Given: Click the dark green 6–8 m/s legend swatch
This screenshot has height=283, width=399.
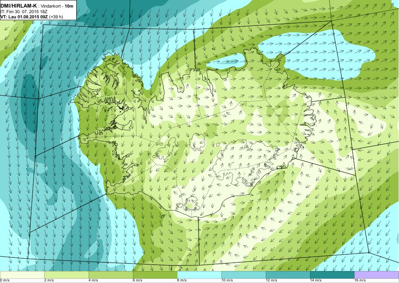Looking at the screenshot, I should 155,275.
